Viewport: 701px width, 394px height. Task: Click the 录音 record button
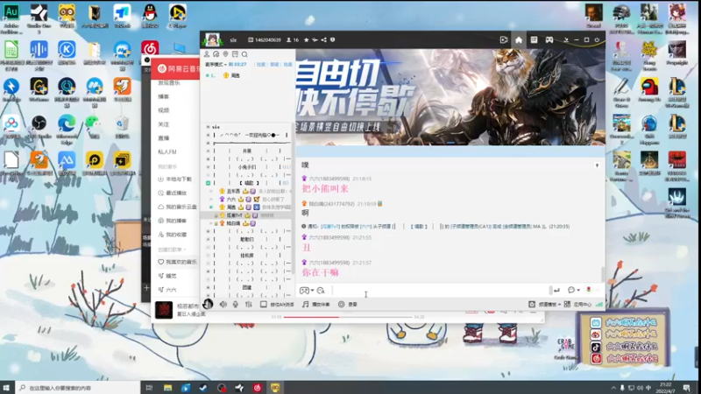[347, 304]
